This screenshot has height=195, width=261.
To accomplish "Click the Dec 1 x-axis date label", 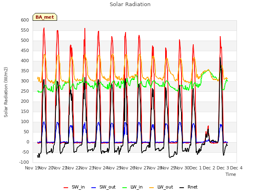I will click(196, 168).
